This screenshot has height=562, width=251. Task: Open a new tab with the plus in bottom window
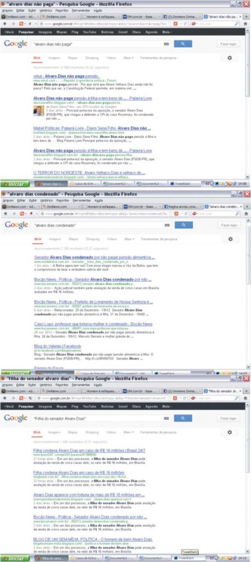(x=246, y=391)
